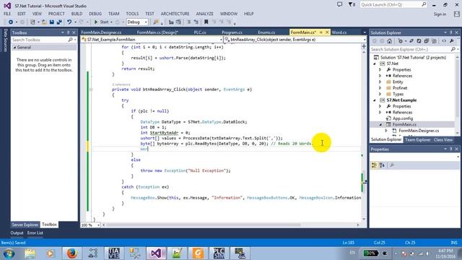Click the uncomment selected lines icon
This screenshot has width=462, height=260.
coord(196,22)
